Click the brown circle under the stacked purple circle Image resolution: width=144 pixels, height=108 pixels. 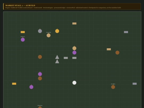point(40,78)
